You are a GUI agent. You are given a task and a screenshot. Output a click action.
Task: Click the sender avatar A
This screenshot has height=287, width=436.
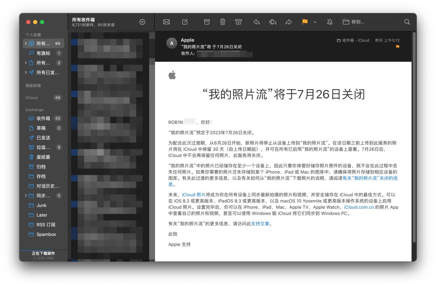(x=172, y=43)
